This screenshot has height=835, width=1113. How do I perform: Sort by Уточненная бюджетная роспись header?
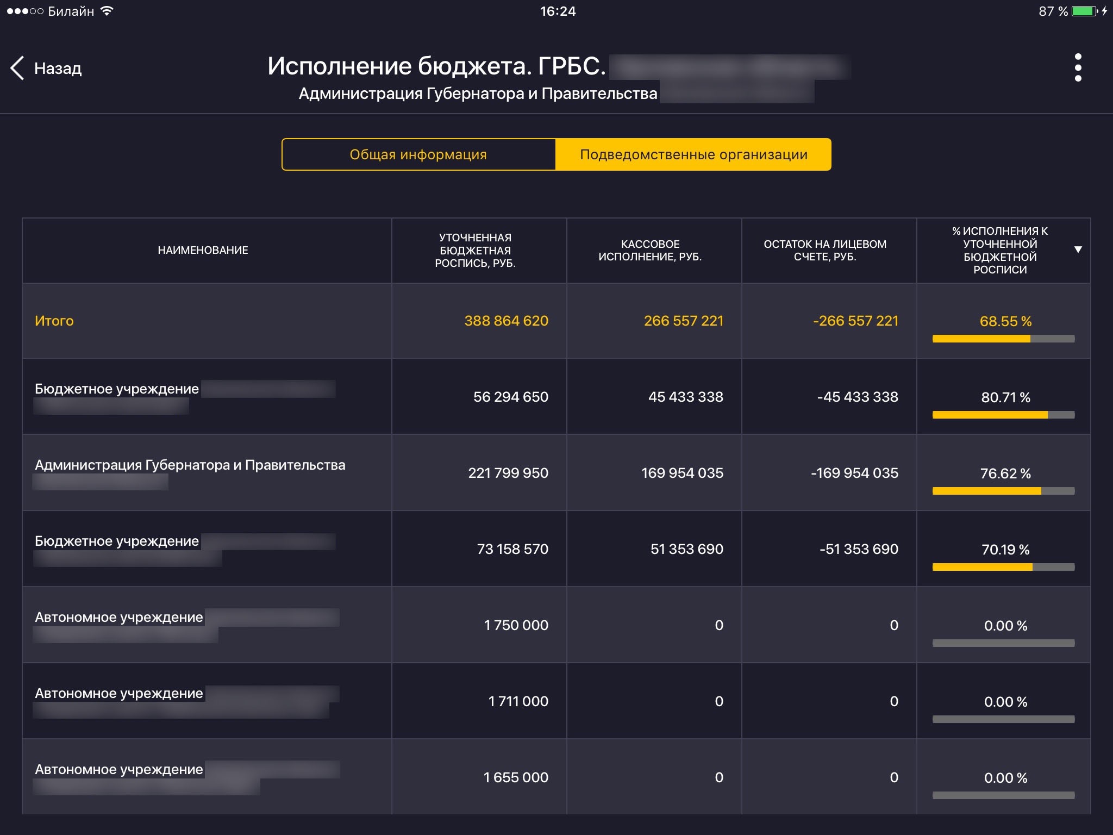[479, 250]
